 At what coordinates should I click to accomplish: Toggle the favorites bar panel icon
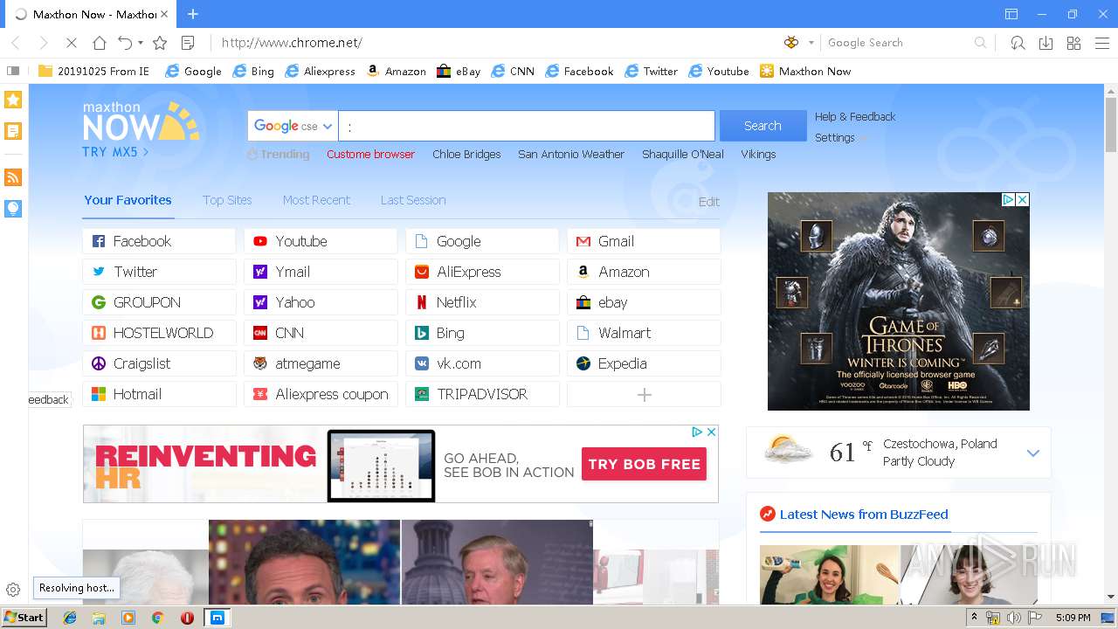point(13,71)
